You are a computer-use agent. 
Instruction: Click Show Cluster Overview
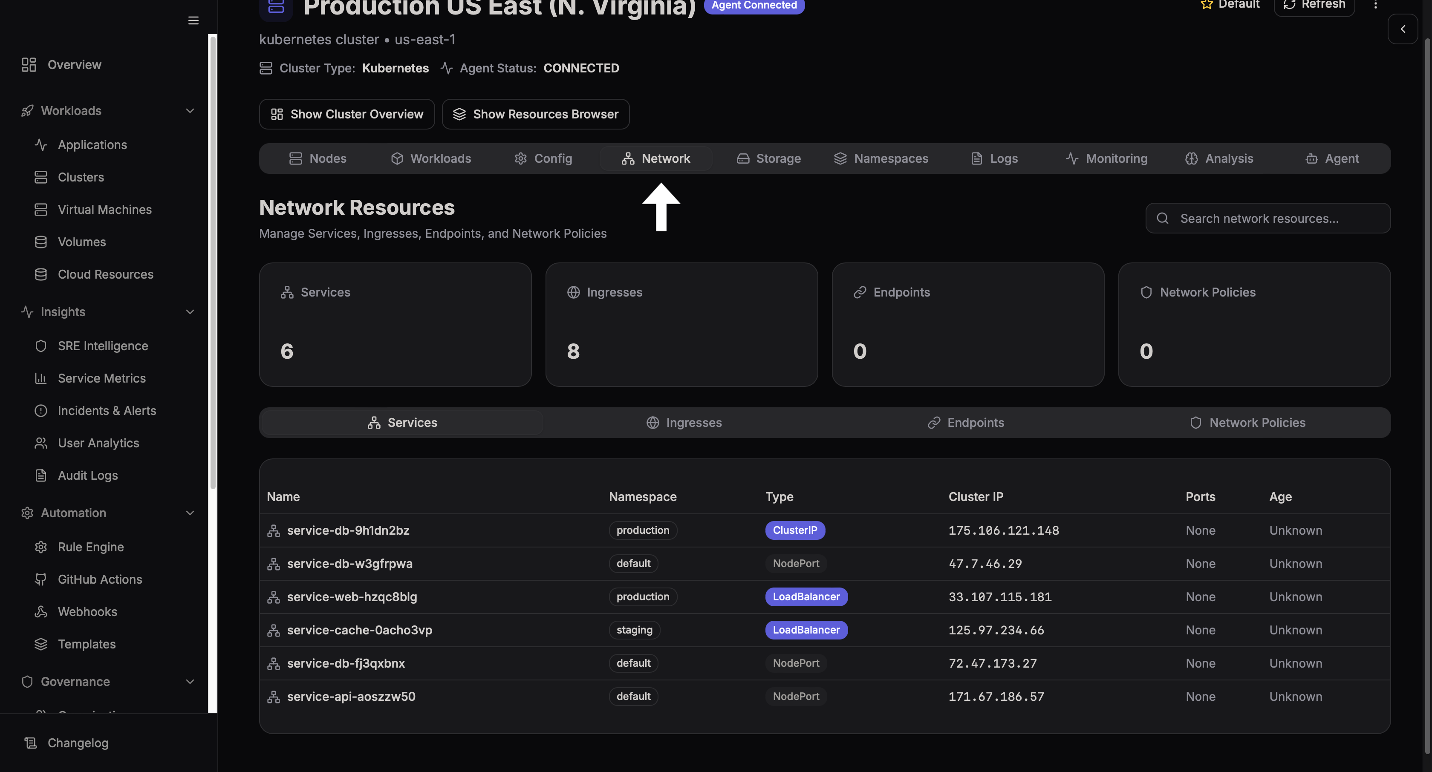347,114
